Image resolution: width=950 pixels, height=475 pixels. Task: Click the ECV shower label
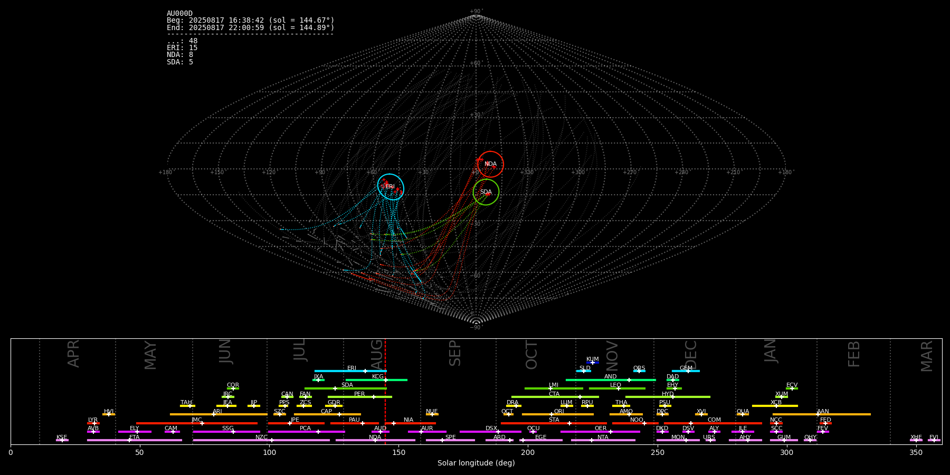coord(792,385)
